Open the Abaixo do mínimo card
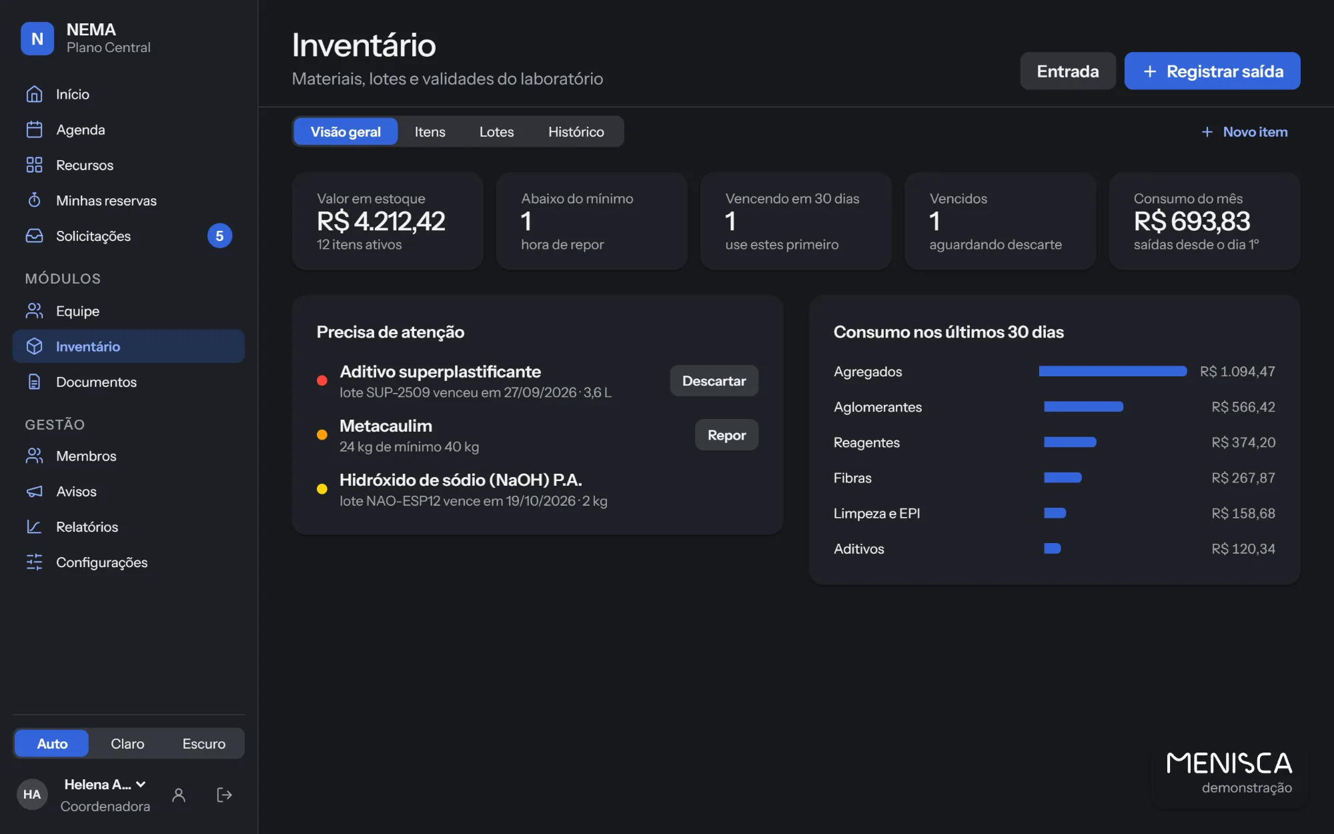The image size is (1334, 834). pos(592,221)
